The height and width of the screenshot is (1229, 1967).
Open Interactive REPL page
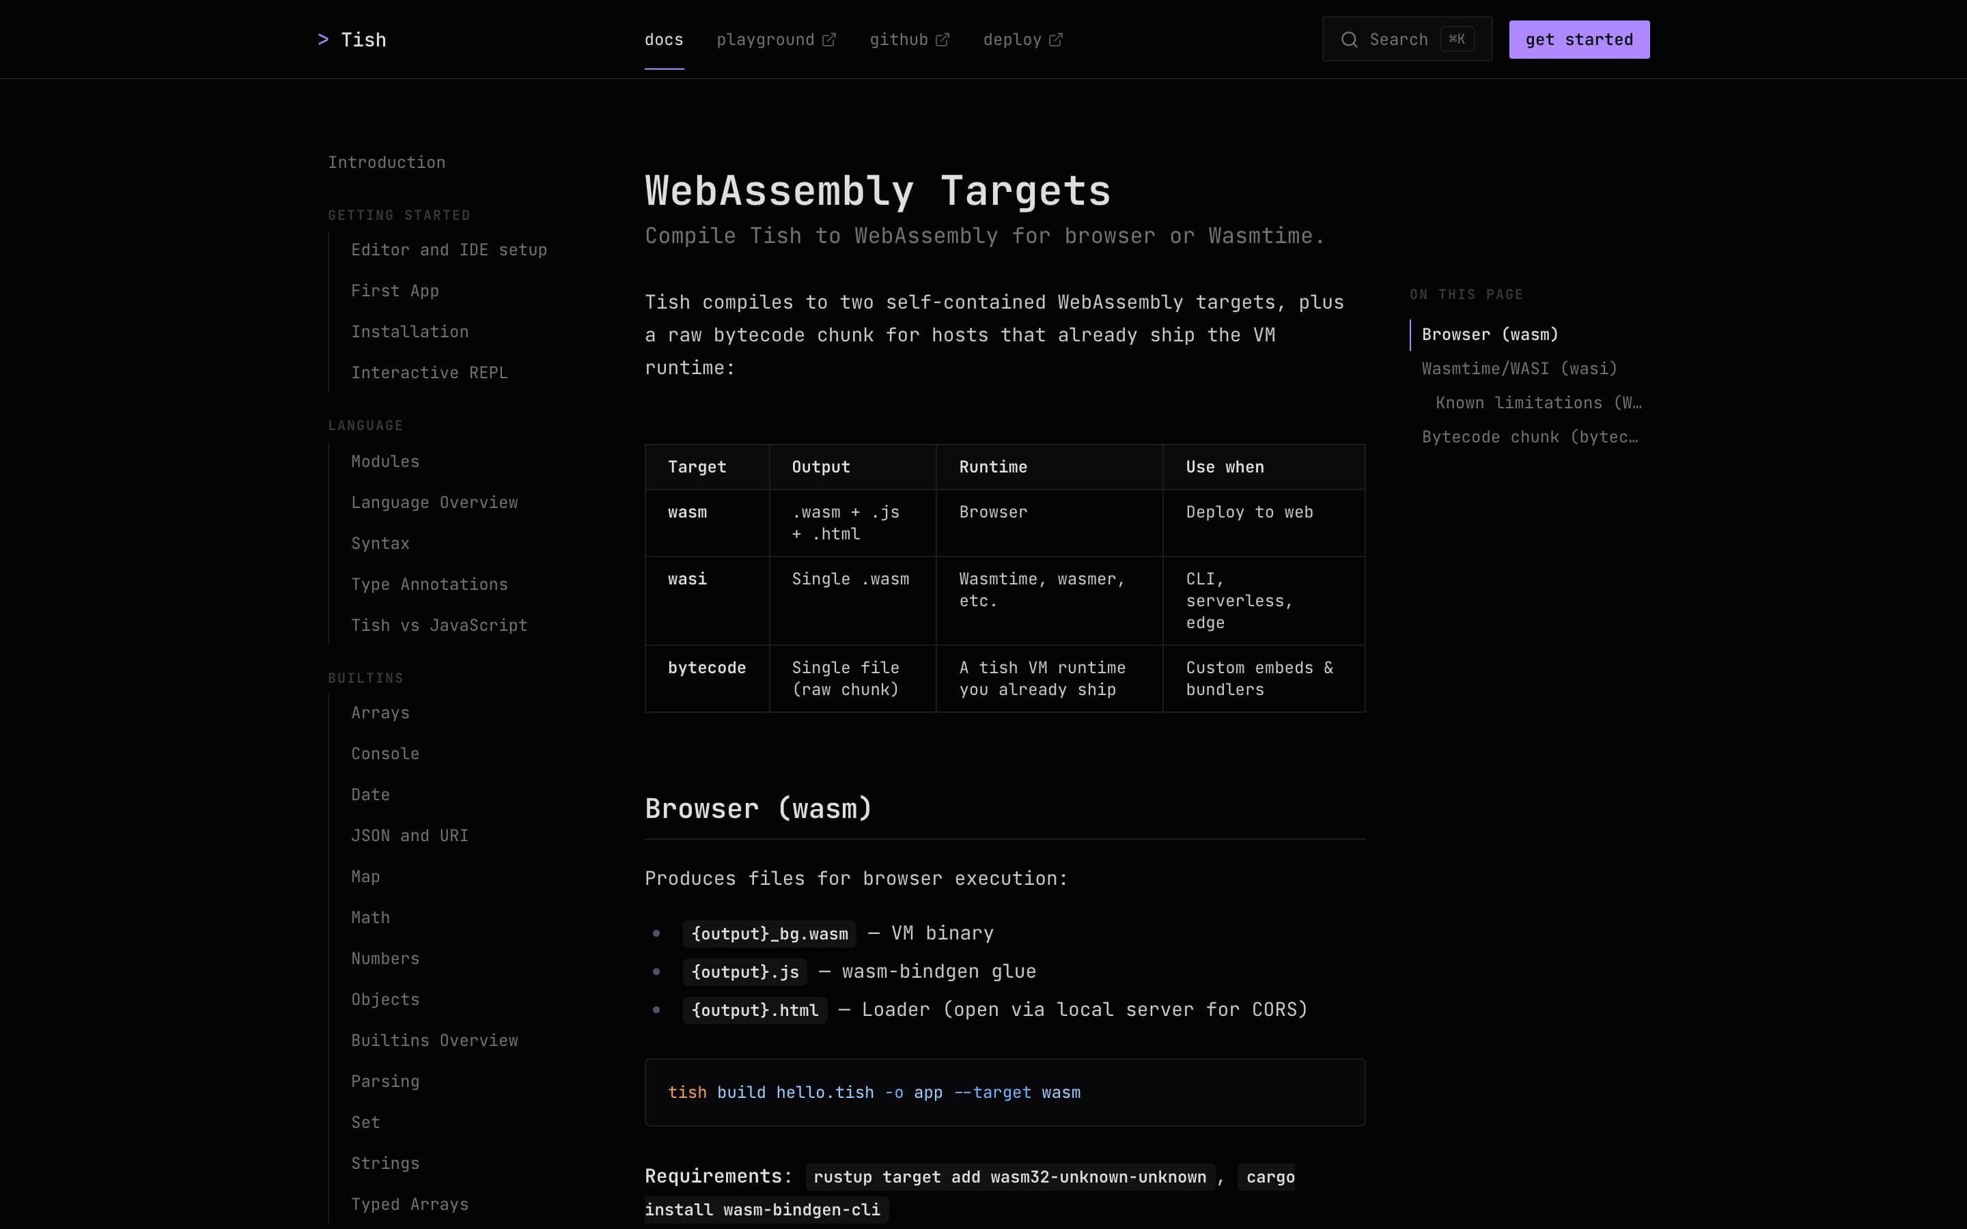tap(429, 373)
